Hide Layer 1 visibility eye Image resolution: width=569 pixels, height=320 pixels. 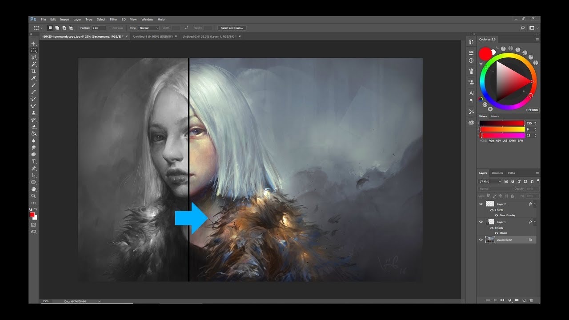click(x=481, y=222)
